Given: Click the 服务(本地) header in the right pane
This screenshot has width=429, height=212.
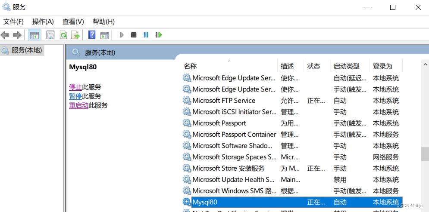Looking at the screenshot, I should click(100, 52).
